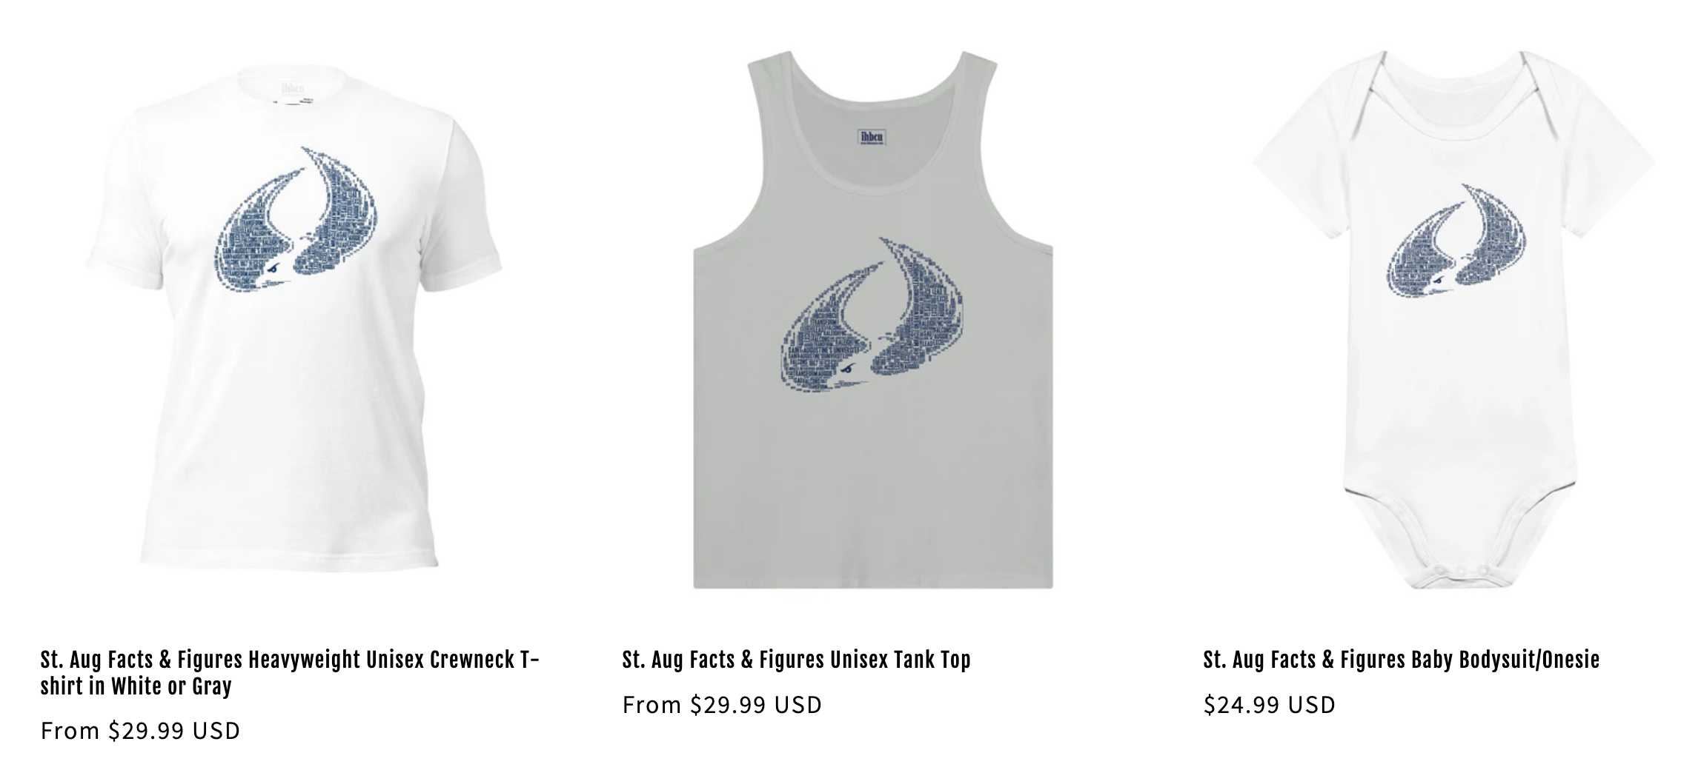Open the gray tank top product image

coord(873,320)
